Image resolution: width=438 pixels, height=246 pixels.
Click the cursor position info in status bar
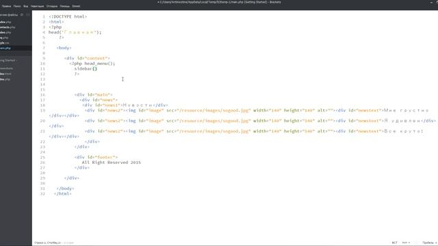click(x=47, y=243)
